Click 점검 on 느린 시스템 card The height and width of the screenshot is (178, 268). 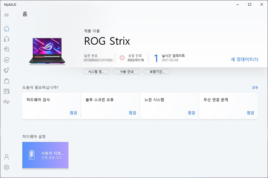tap(191, 113)
